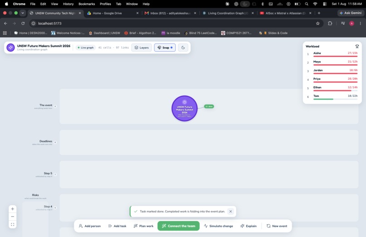Viewport: 366px width, 237px height.
Task: Click the Live graph status pill
Action: (x=85, y=48)
